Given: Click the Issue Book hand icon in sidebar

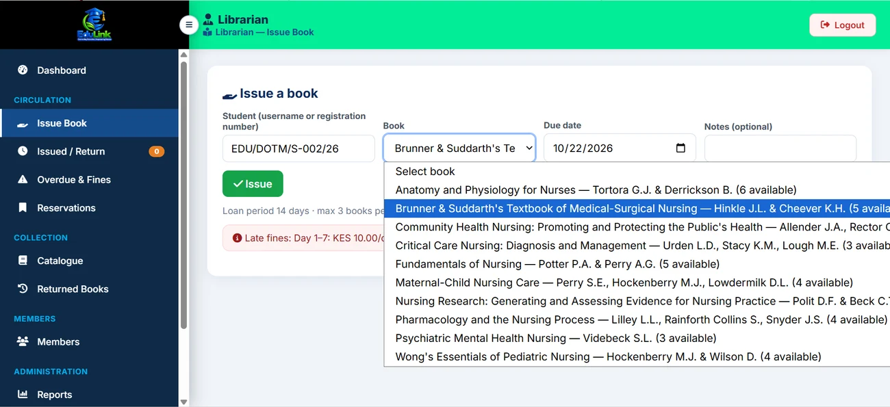Looking at the screenshot, I should pyautogui.click(x=23, y=124).
